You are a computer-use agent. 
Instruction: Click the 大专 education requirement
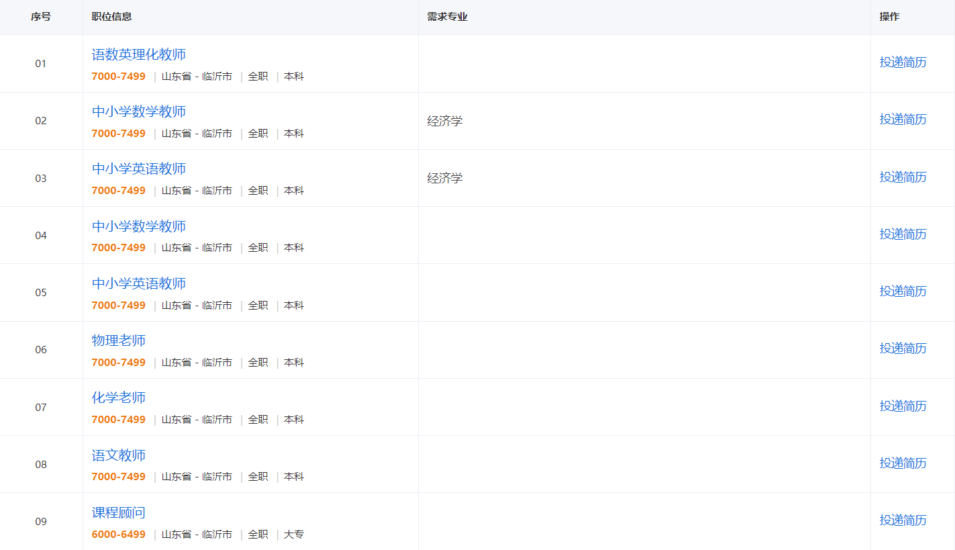click(x=294, y=535)
